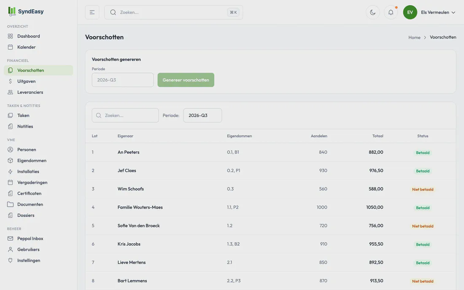
Task: Open the Kalender calendar icon
Action: pyautogui.click(x=11, y=47)
